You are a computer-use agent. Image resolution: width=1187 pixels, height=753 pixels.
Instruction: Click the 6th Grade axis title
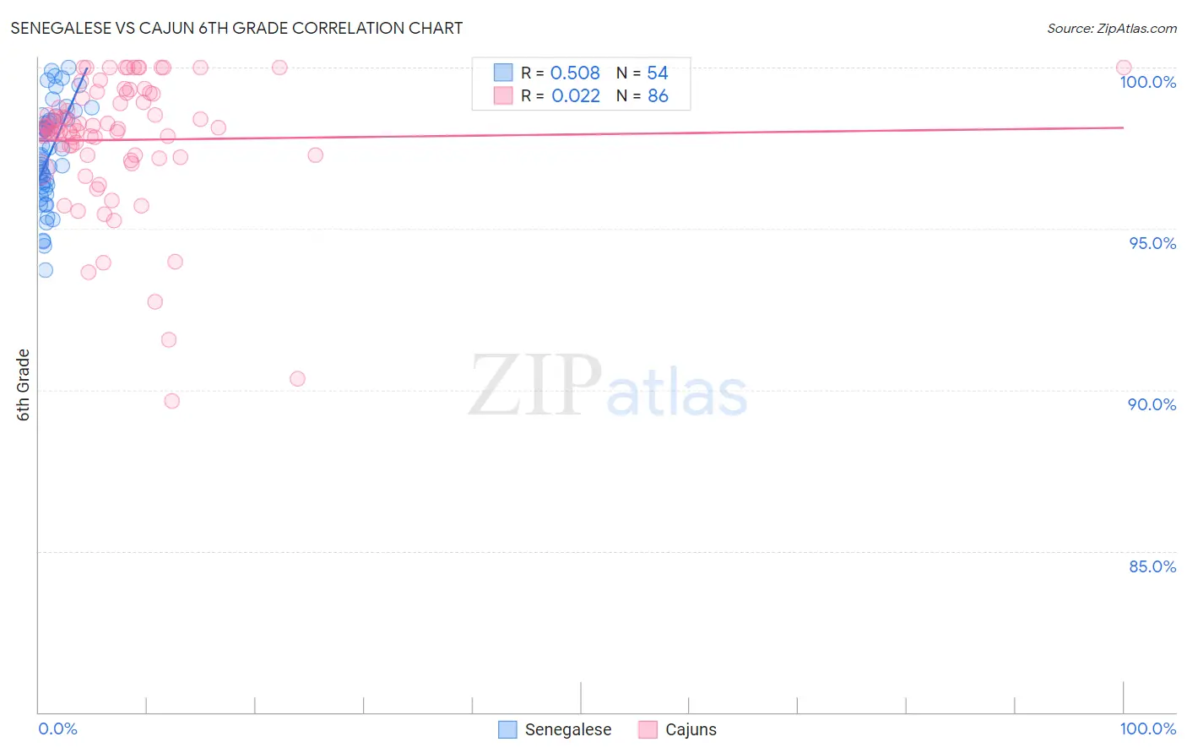click(24, 385)
